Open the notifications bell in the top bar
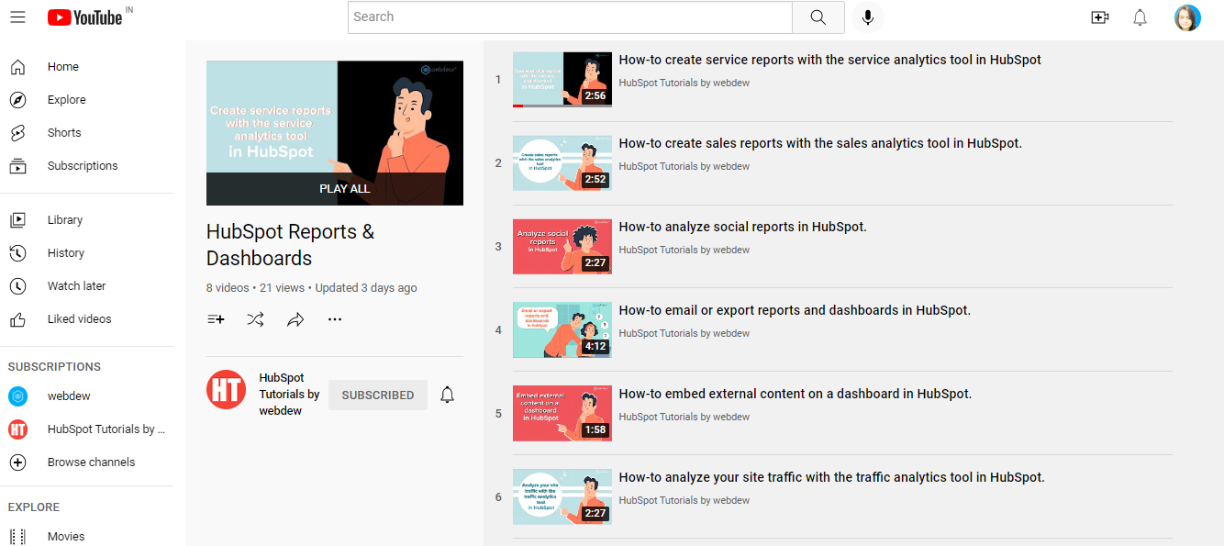The image size is (1224, 546). tap(1140, 17)
